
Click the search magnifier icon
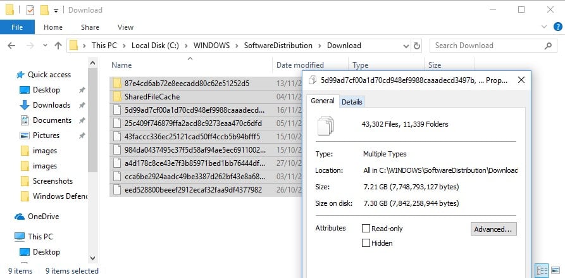(x=548, y=46)
